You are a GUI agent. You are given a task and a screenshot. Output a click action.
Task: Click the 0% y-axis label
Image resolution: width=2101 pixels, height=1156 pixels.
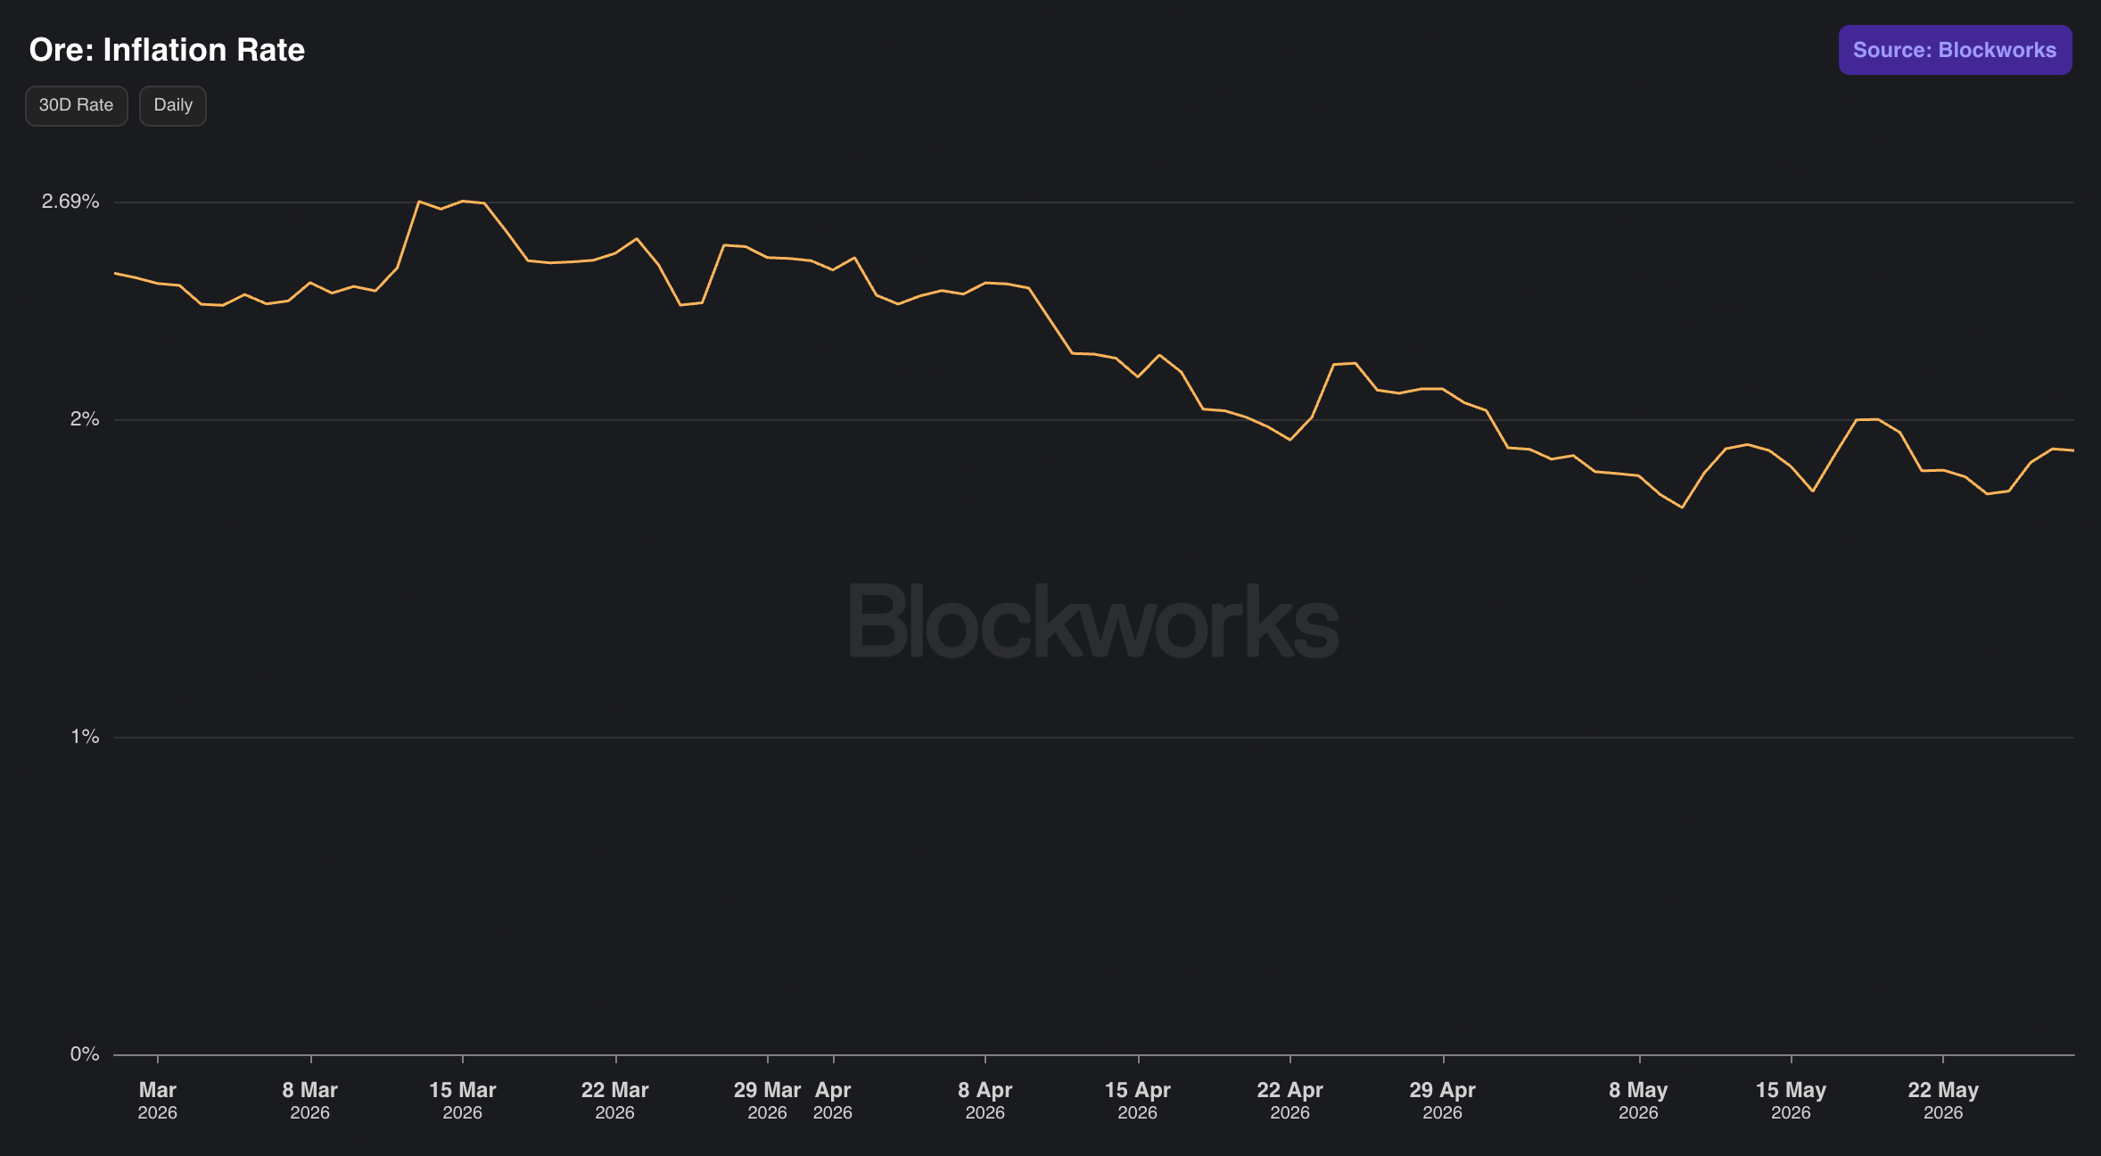coord(85,1054)
